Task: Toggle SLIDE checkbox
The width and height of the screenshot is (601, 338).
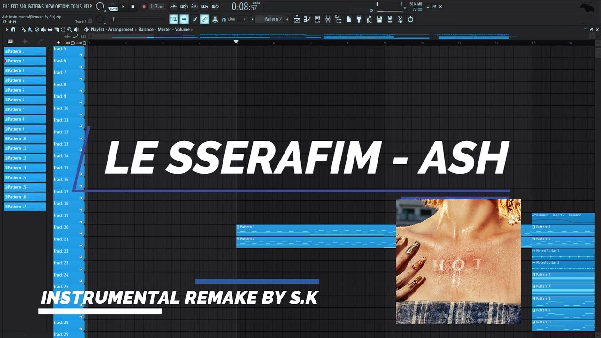Action: click(85, 43)
